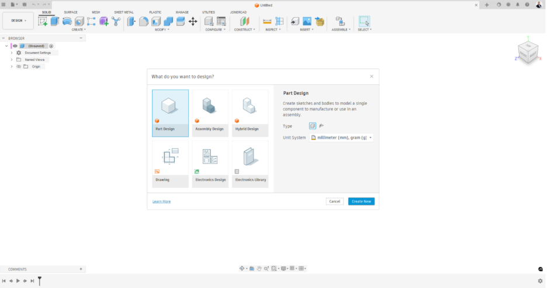Select the Revolve tool icon
Viewport: 547px width, 288px height.
pos(67,21)
